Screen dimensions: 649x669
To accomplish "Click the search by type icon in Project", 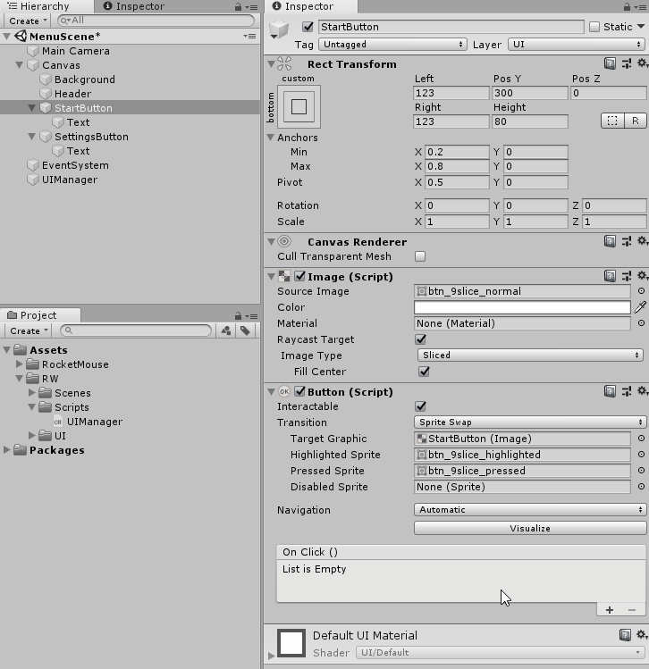I will [226, 330].
